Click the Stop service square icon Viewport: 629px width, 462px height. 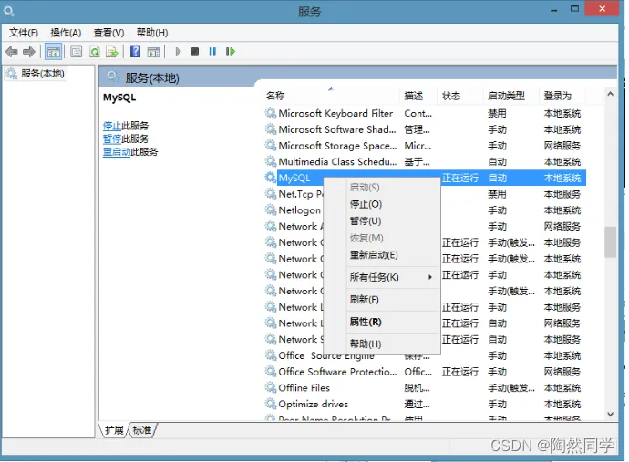click(195, 51)
